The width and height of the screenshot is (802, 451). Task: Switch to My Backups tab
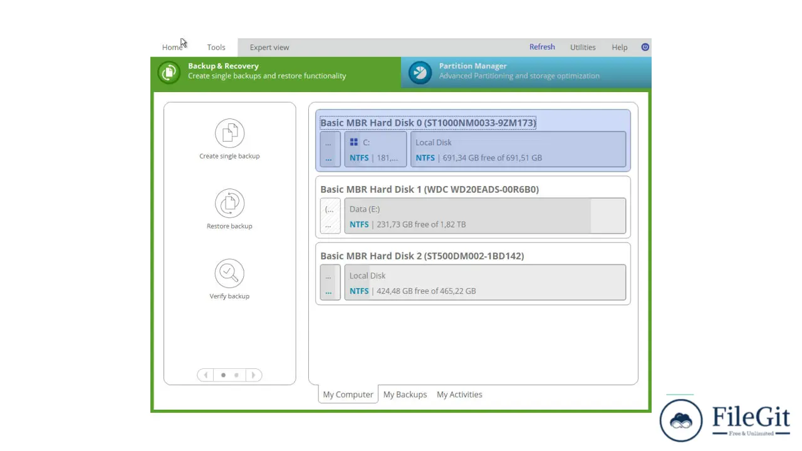point(405,395)
